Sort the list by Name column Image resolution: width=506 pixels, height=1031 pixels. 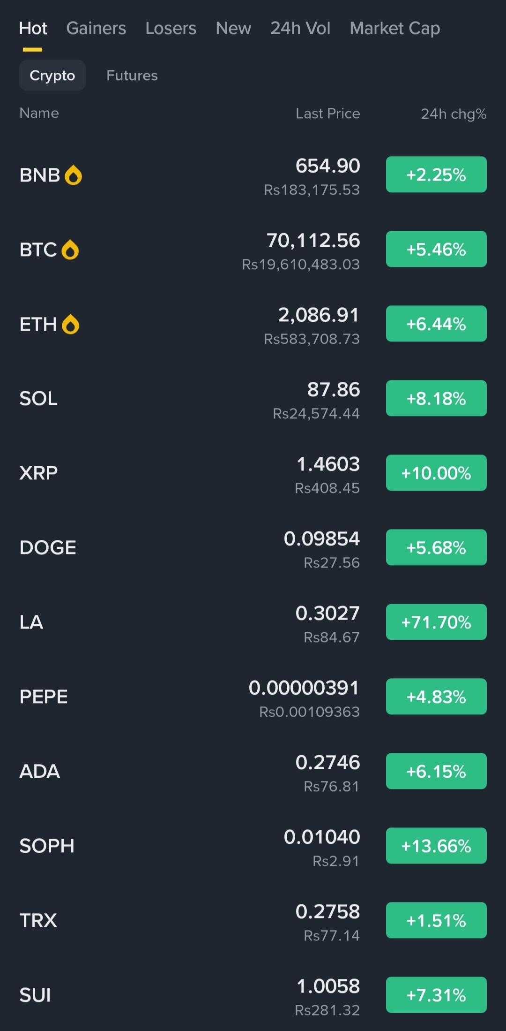click(39, 113)
